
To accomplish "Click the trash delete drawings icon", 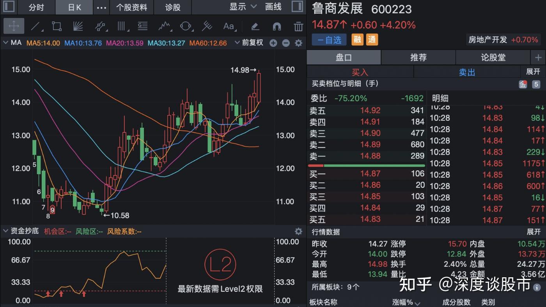I will coord(298,26).
